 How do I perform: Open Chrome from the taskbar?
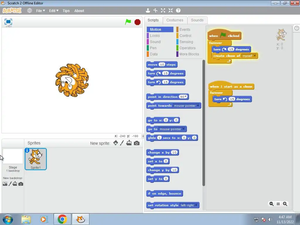tap(62, 219)
